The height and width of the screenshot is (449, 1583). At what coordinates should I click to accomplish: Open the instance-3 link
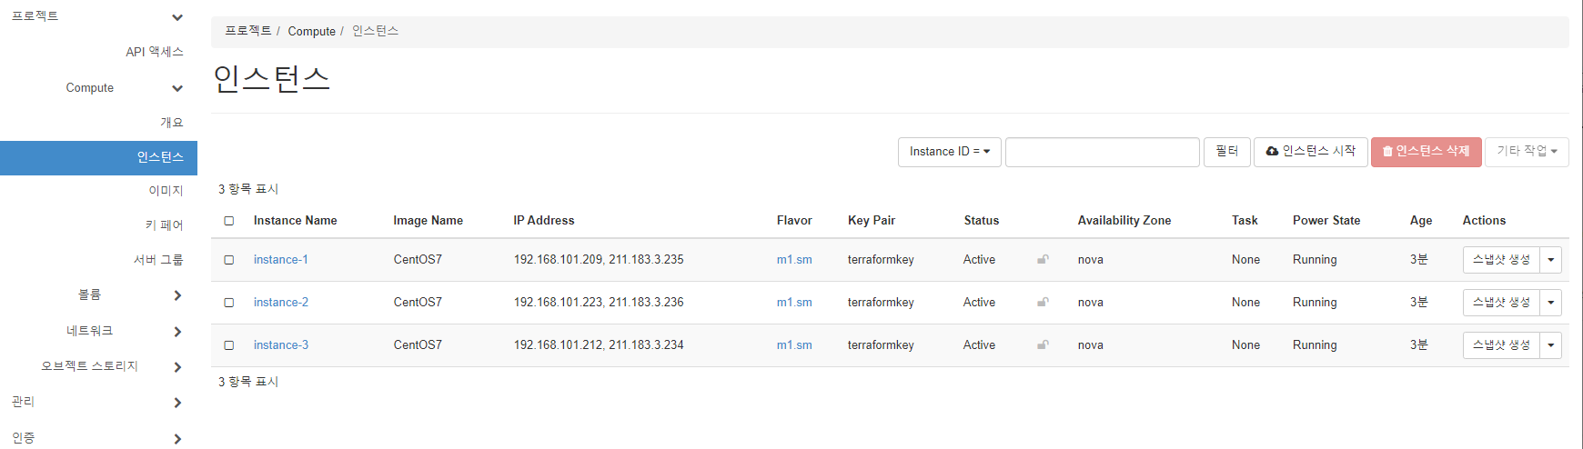tap(281, 345)
